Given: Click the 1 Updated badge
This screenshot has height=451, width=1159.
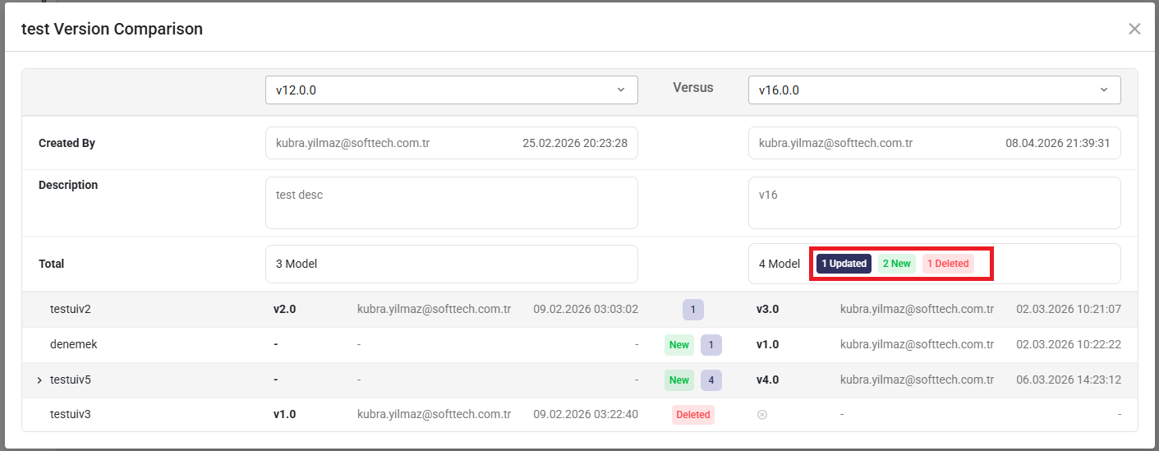Looking at the screenshot, I should [x=844, y=264].
